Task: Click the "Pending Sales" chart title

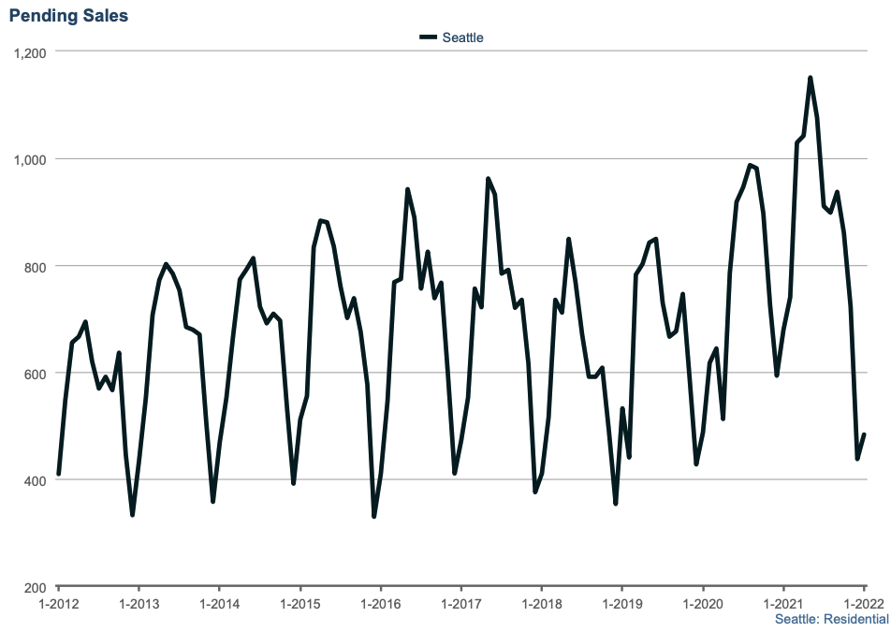Action: tap(69, 16)
